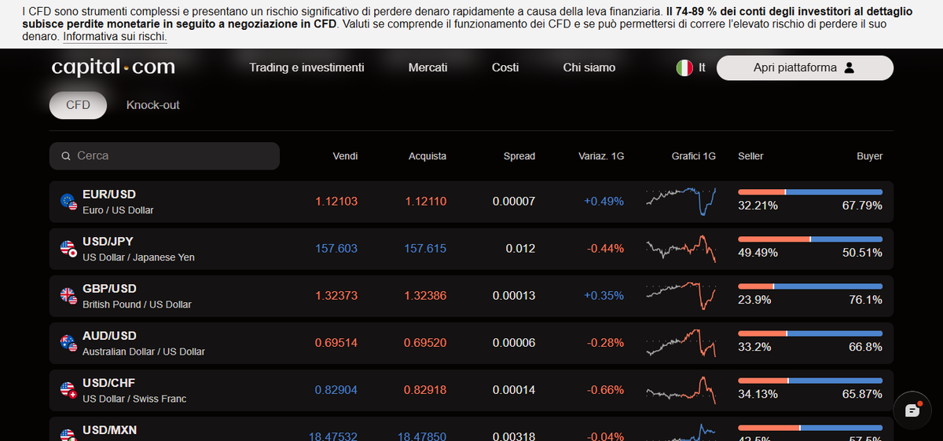The image size is (943, 441).
Task: Click the EUR/USD daily change +0.49%
Action: click(604, 202)
